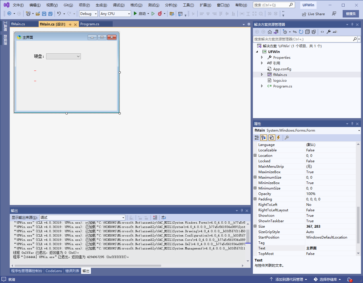This screenshot has height=283, width=363.
Task: Click the Pending Changes Filter clock icon
Action: click(285, 32)
